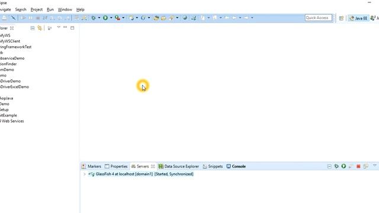Image resolution: width=379 pixels, height=213 pixels.
Task: Open the Explorer panel View Menu triangle
Action: (59, 27)
